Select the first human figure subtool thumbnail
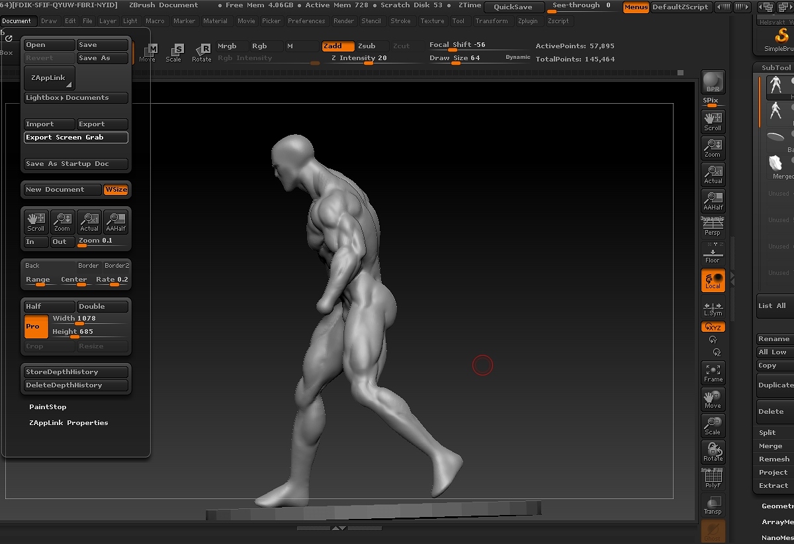Viewport: 794px width, 544px height. 776,87
